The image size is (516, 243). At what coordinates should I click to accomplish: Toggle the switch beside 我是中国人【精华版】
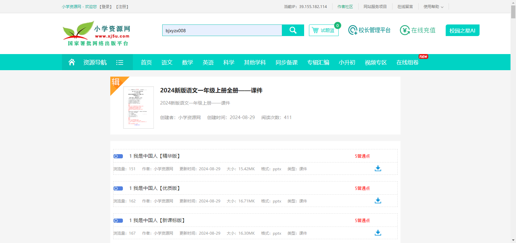tap(118, 156)
